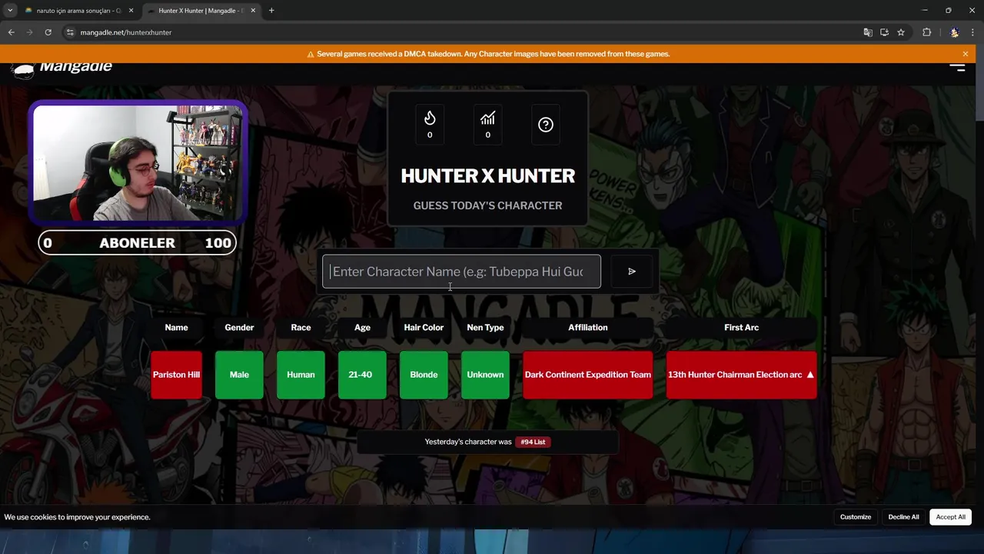Click the HUNTER X HUNTER title
This screenshot has height=554, width=984.
487,176
